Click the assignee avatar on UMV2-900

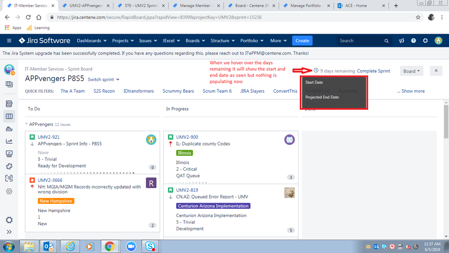coord(289,140)
